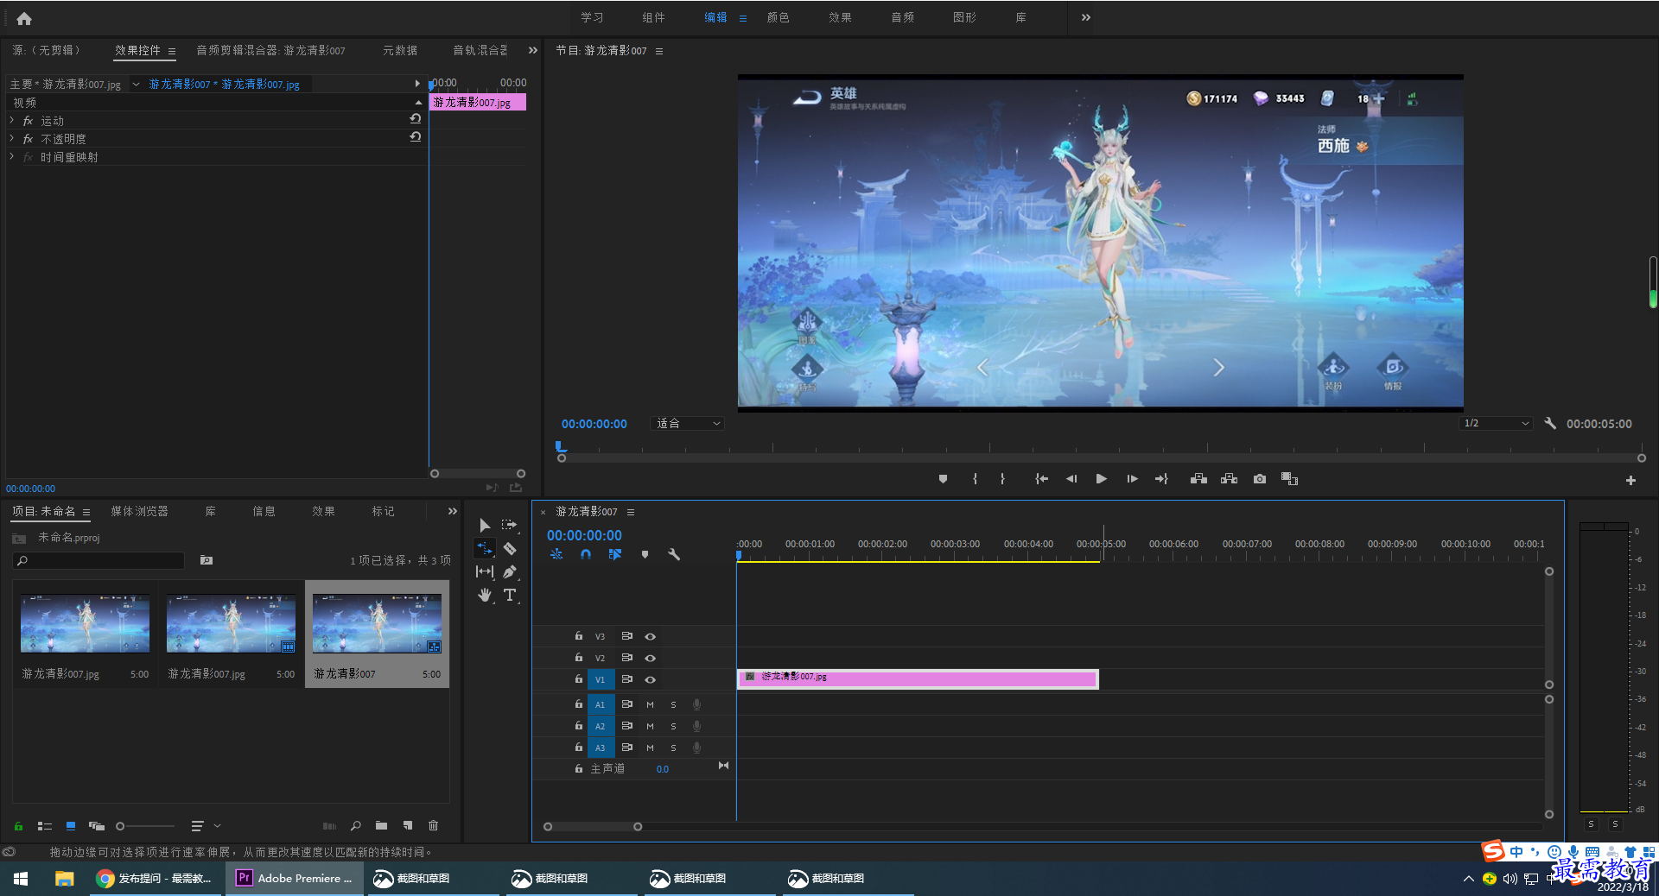Screen dimensions: 1659x896
Task: Toggle insert sequences as nests
Action: (x=556, y=554)
